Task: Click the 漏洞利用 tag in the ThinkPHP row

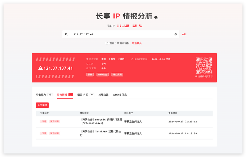Action: [54, 133]
